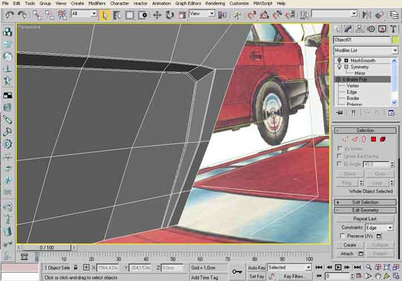
Task: Click the Play Animation button
Action: point(337,267)
